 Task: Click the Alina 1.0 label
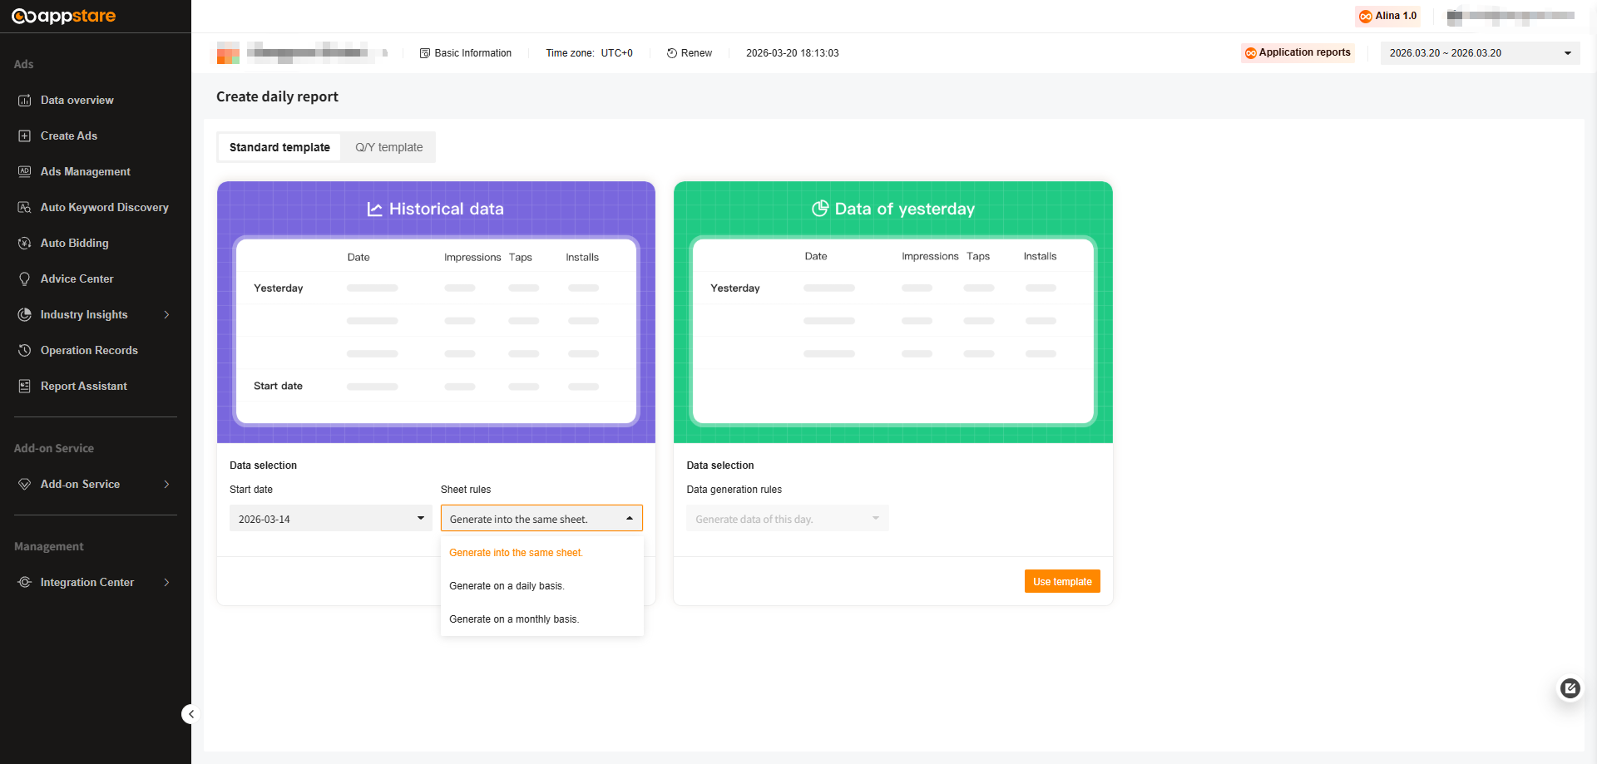coord(1396,16)
